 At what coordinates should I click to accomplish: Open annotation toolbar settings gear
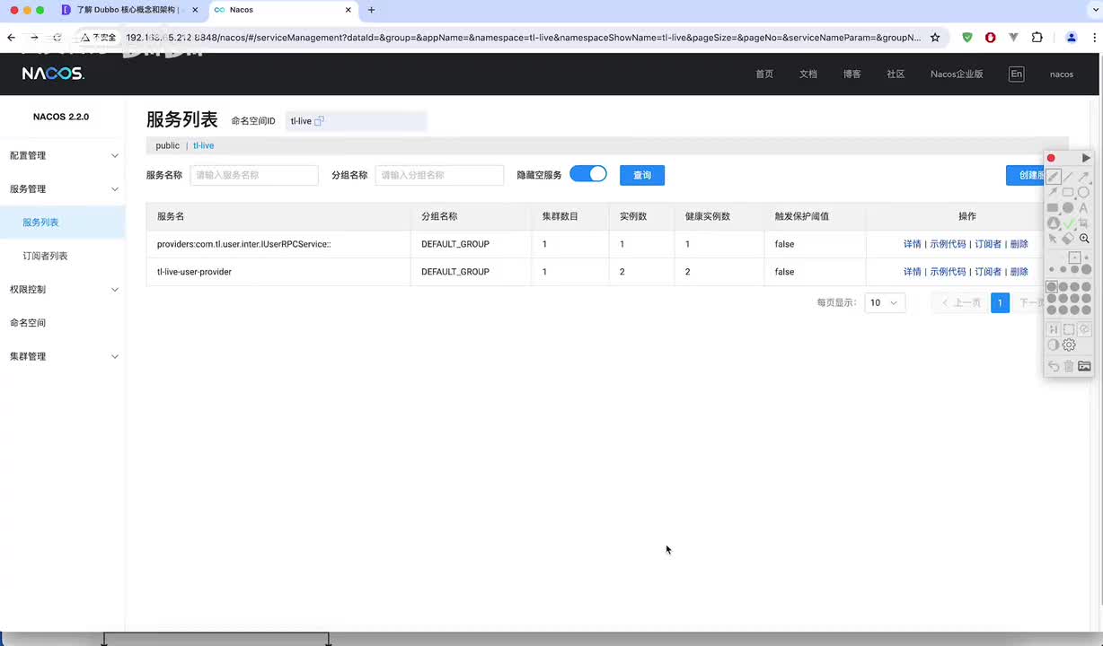[x=1069, y=345]
